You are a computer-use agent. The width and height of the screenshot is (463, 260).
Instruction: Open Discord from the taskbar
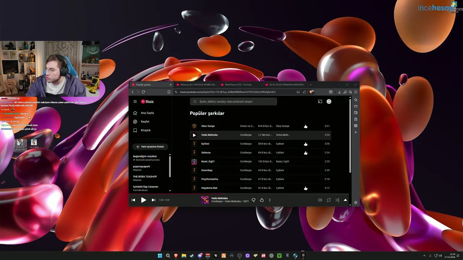(x=200, y=256)
